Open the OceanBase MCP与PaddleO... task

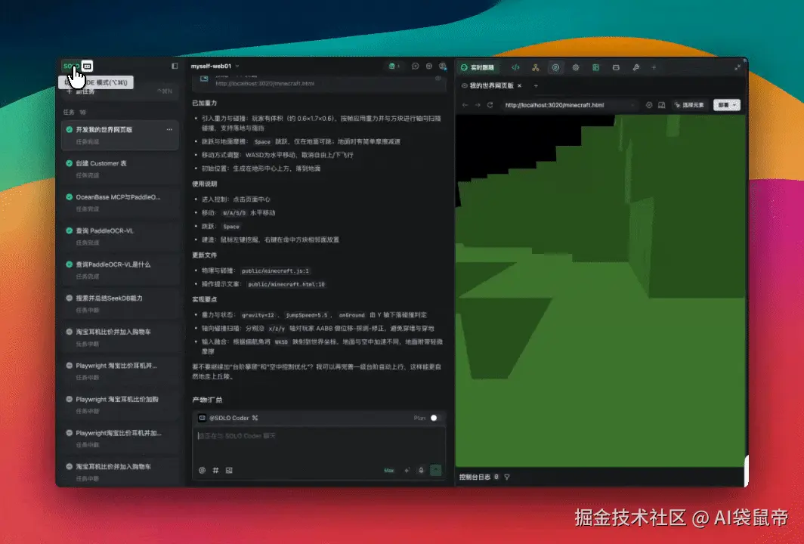pos(120,202)
